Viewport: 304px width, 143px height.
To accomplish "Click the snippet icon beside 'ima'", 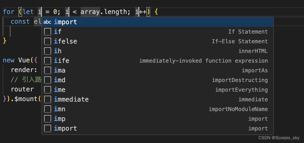I will 48,70.
